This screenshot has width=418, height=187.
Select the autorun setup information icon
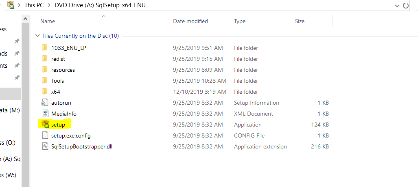(45, 103)
